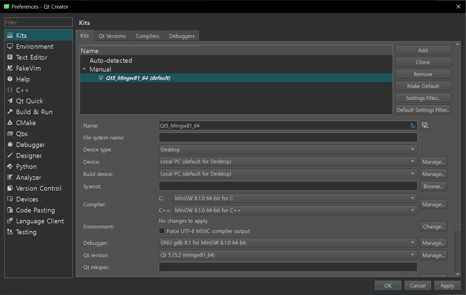Select the Language Client icon
466x295 pixels.
10,221
